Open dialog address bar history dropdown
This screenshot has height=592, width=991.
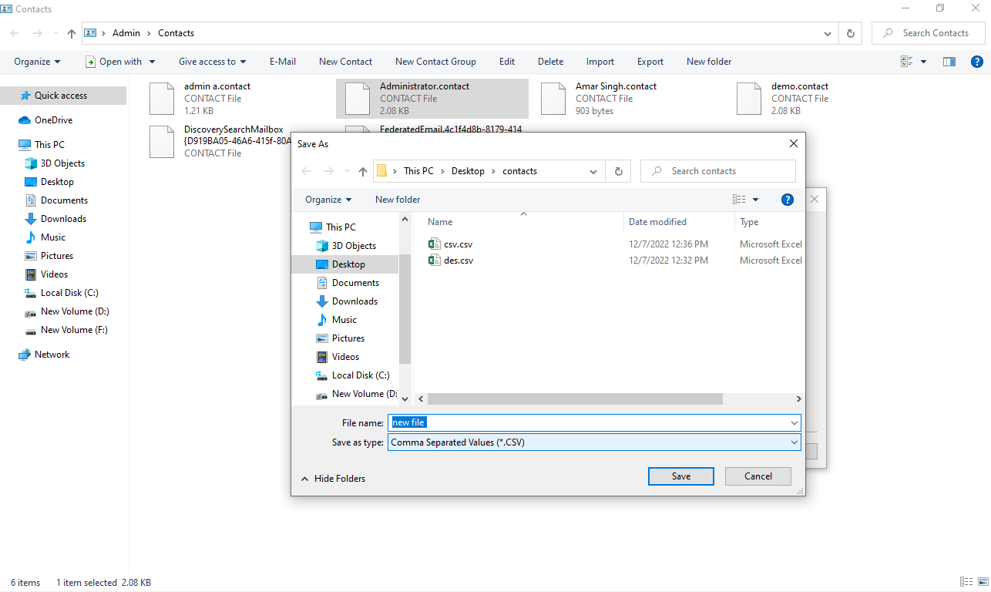[593, 171]
